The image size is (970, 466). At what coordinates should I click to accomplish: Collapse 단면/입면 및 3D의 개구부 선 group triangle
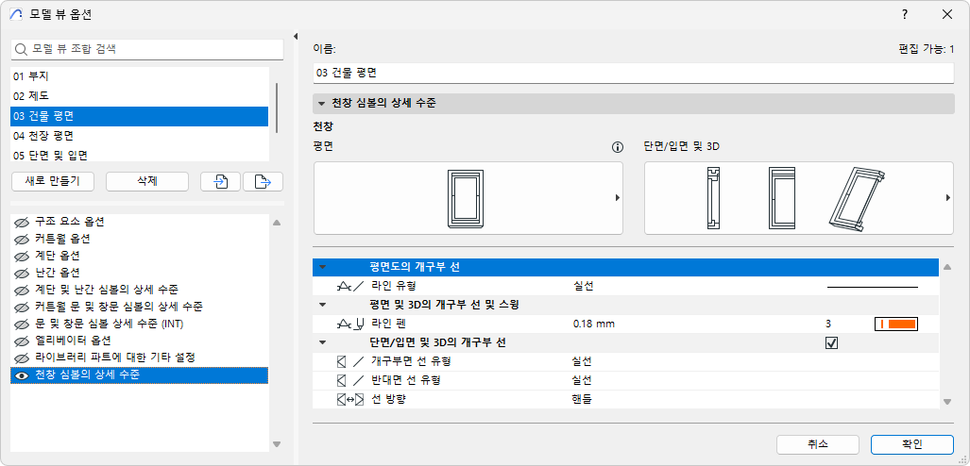coord(322,342)
